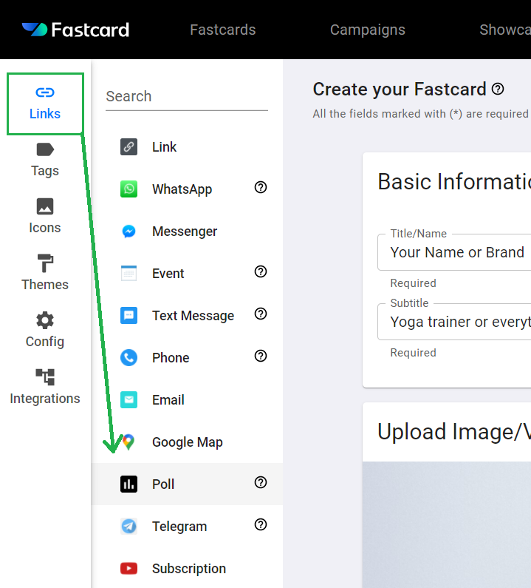531x588 pixels.
Task: Show help for Phone link type
Action: click(261, 356)
